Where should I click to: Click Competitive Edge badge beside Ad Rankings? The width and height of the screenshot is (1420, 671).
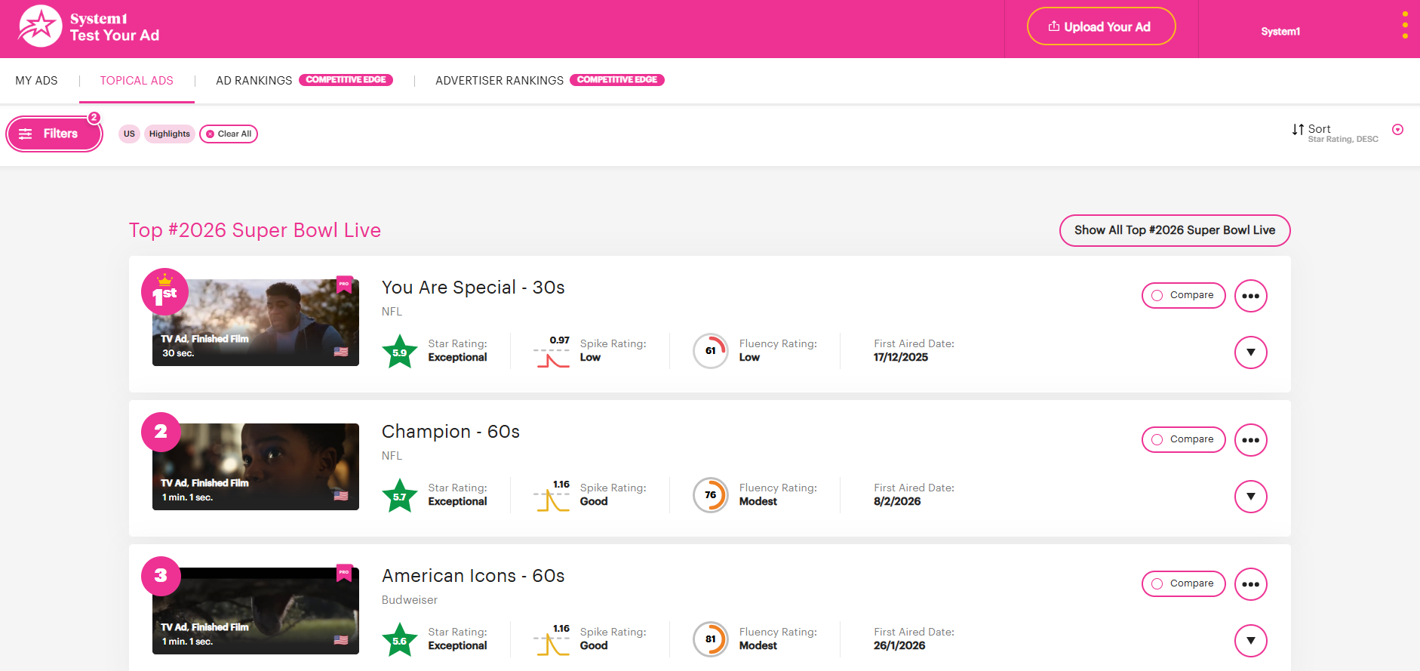coord(346,80)
